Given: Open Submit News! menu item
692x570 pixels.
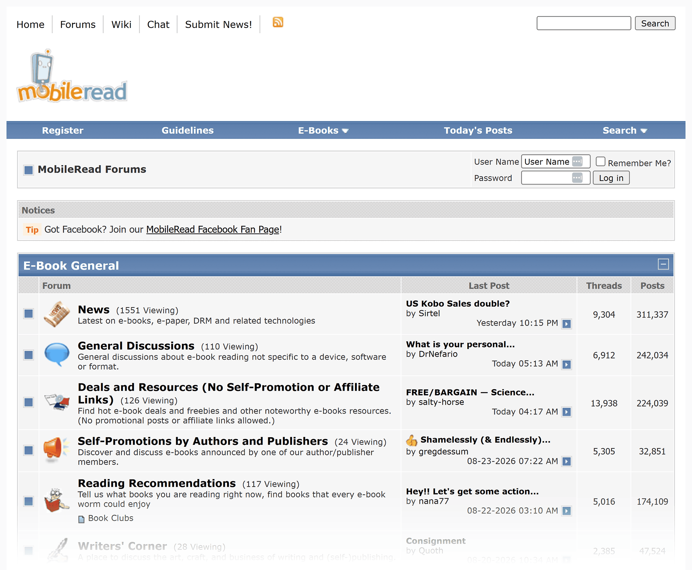Looking at the screenshot, I should [218, 24].
